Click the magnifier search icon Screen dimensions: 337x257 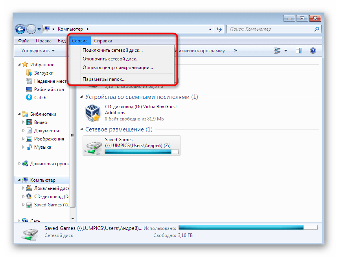coord(317,29)
